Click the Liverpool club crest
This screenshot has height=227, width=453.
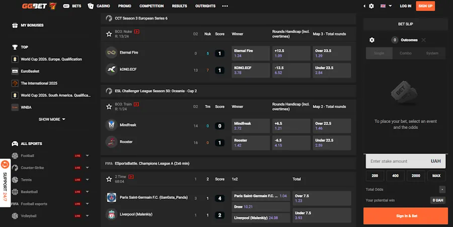(x=111, y=214)
